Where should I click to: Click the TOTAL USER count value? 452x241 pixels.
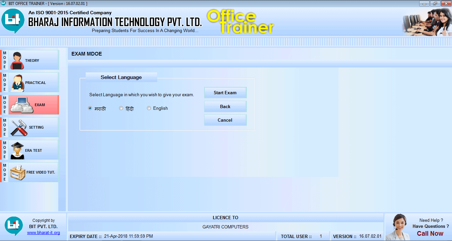(x=321, y=236)
